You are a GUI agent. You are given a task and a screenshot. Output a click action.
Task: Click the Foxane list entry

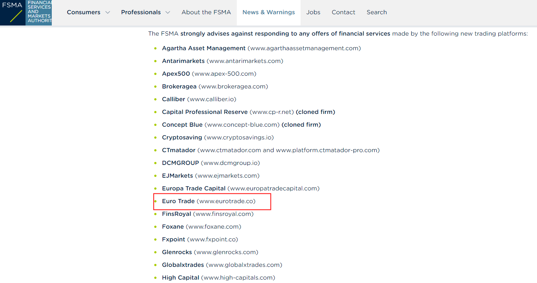tap(202, 227)
